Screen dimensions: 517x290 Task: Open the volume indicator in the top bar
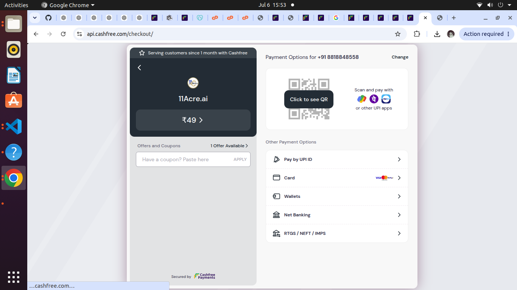(x=490, y=5)
